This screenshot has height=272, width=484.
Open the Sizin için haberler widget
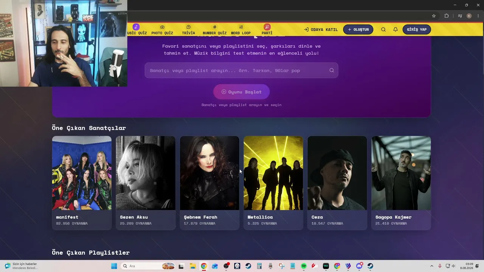21,266
